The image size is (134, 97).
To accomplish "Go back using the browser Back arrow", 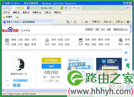I will (x=5, y=8).
